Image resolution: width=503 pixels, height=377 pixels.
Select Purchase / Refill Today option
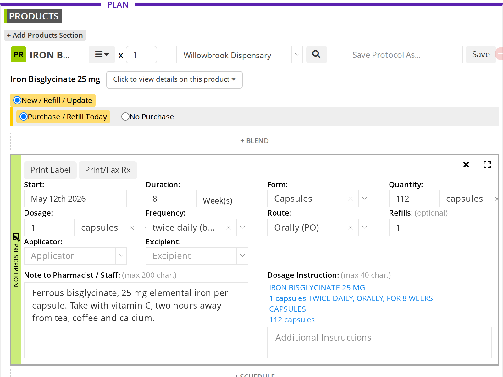coord(24,117)
